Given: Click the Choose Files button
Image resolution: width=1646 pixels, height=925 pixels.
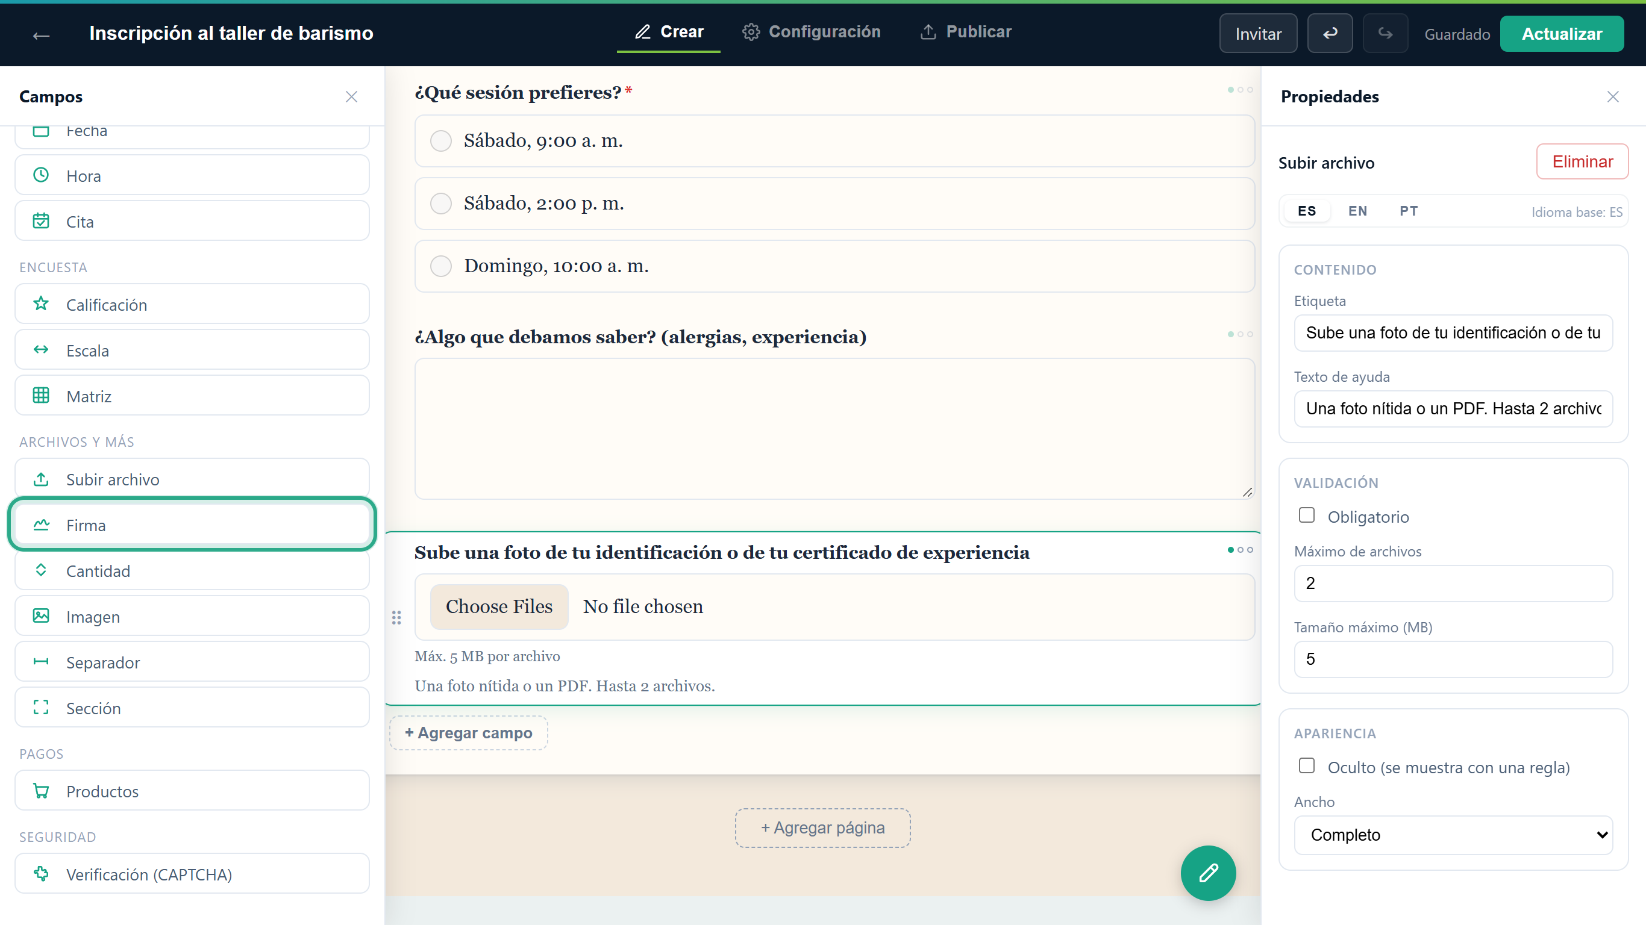Looking at the screenshot, I should coord(499,606).
